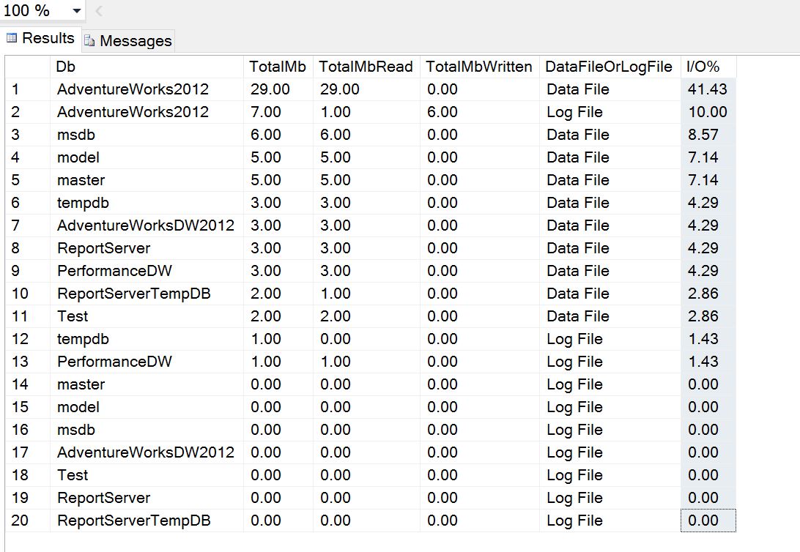Click the 41.43 I/O% value
800x552 pixels.
pos(708,89)
